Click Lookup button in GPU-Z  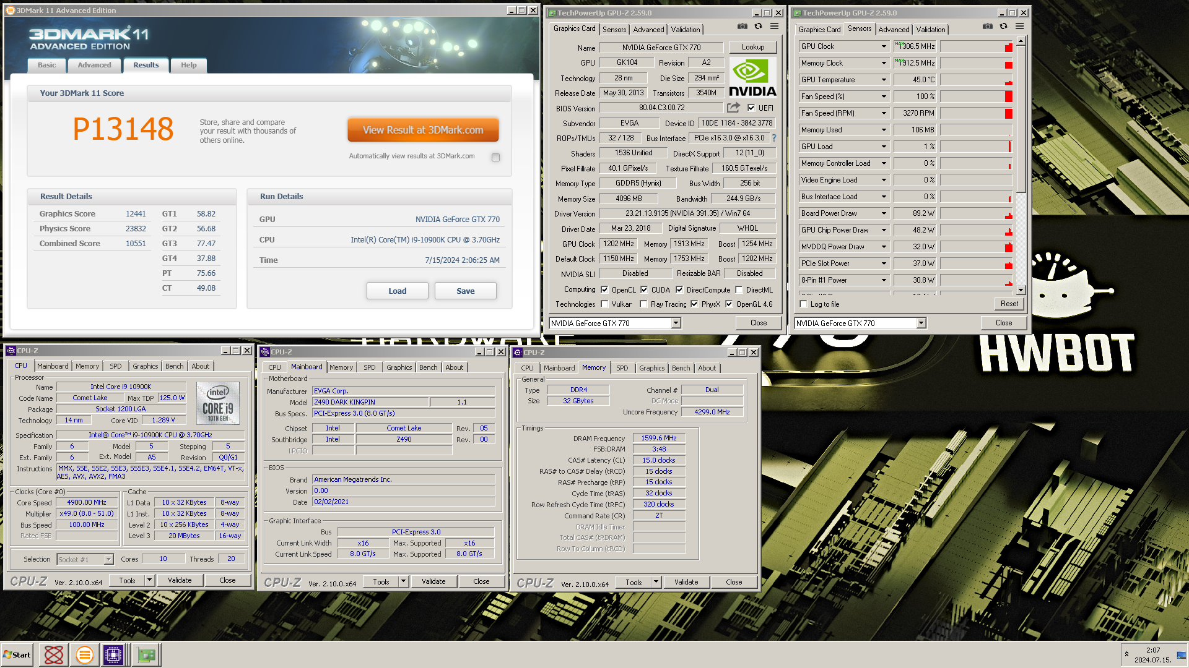point(753,47)
